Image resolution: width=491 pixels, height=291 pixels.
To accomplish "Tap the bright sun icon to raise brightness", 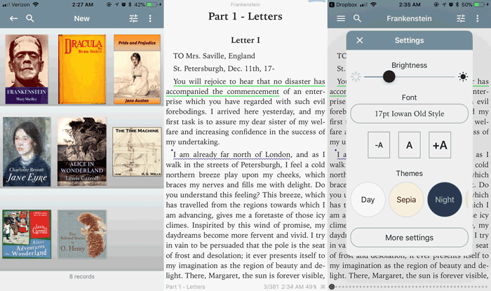I will (463, 76).
